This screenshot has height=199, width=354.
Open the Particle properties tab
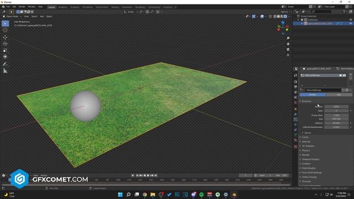pyautogui.click(x=295, y=119)
